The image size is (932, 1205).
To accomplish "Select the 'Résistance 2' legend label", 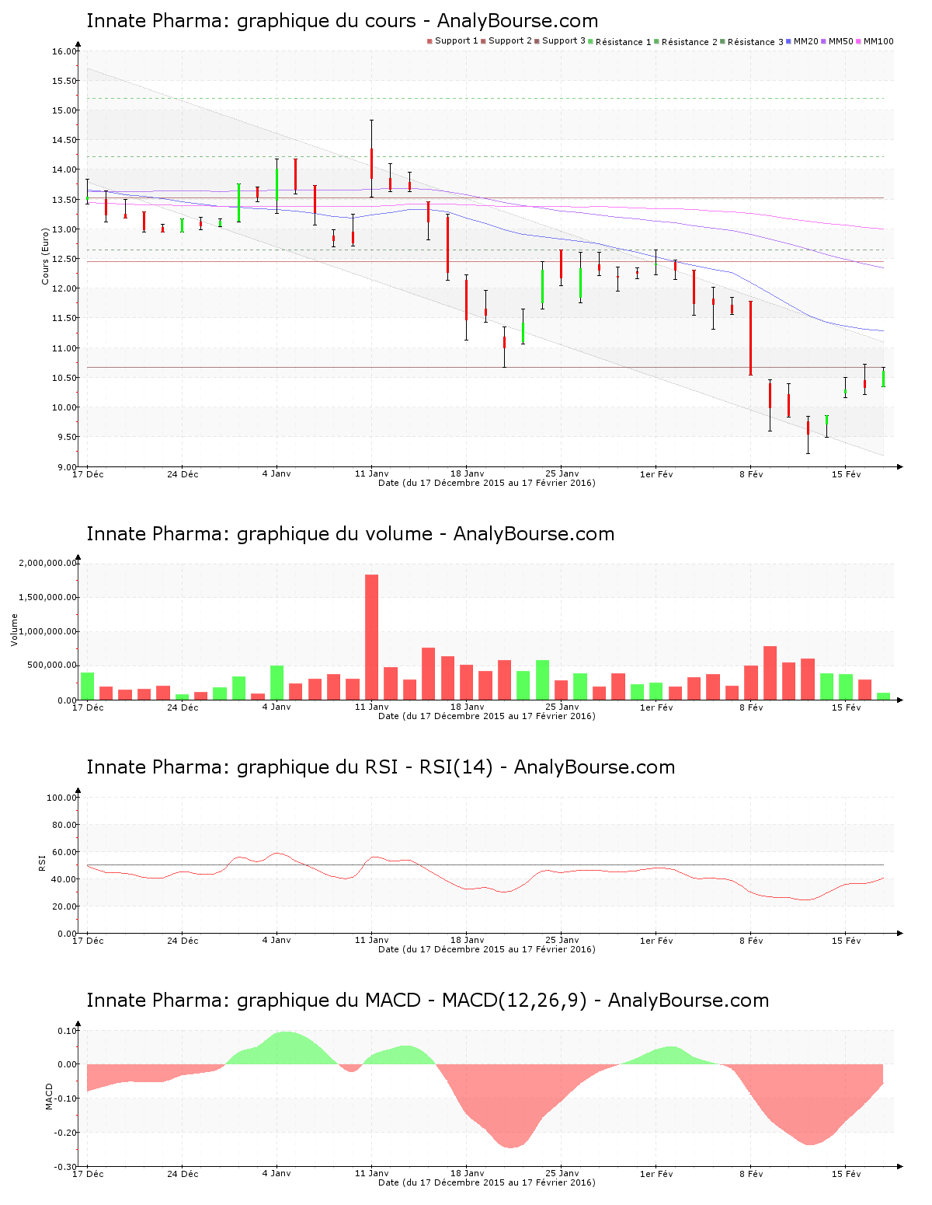I will pyautogui.click(x=690, y=42).
